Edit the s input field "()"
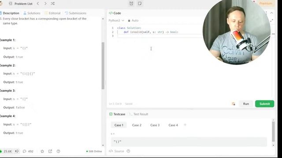The image size is (282, 158). pyautogui.click(x=189, y=142)
